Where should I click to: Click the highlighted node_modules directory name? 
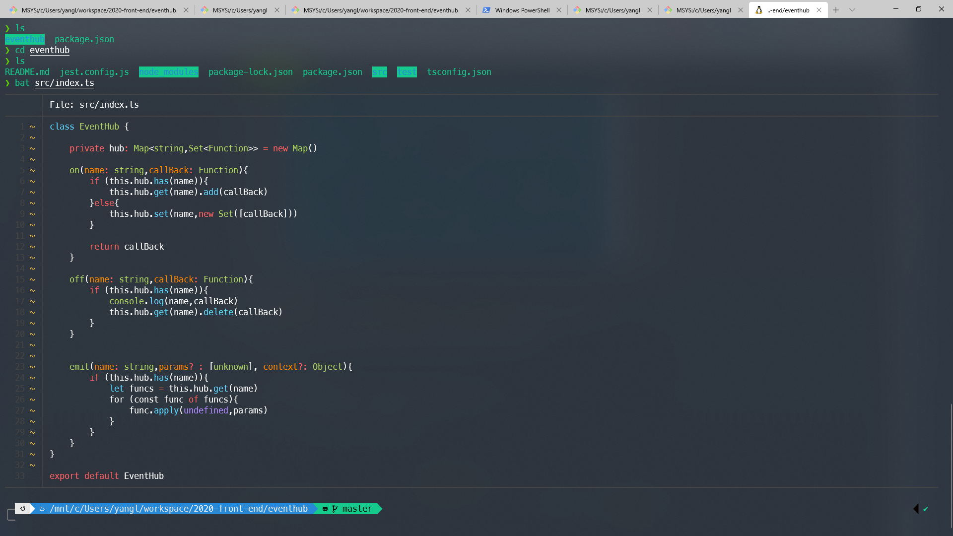168,72
